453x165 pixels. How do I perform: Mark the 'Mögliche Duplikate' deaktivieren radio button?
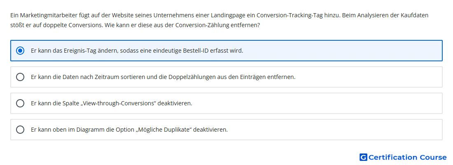20,130
